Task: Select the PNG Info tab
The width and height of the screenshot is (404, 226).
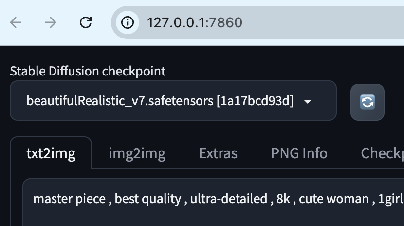Action: [x=299, y=153]
